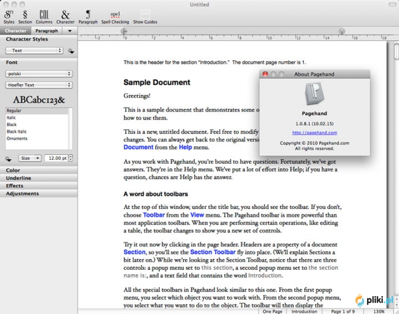Click the Document link in sample text
Screen dimensions: 399x314
[x=139, y=147]
